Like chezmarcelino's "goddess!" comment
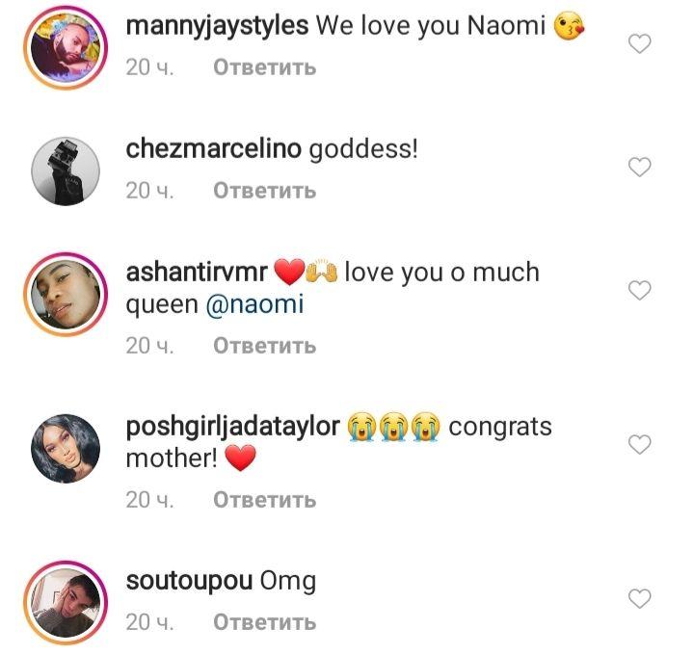Screen dimensions: 693x655 640,168
